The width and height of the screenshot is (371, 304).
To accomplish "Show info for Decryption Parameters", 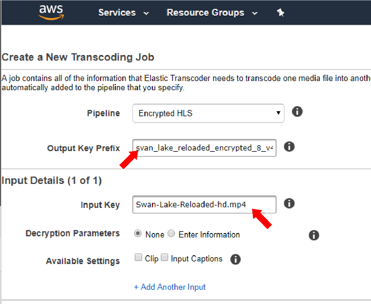I will [314, 235].
